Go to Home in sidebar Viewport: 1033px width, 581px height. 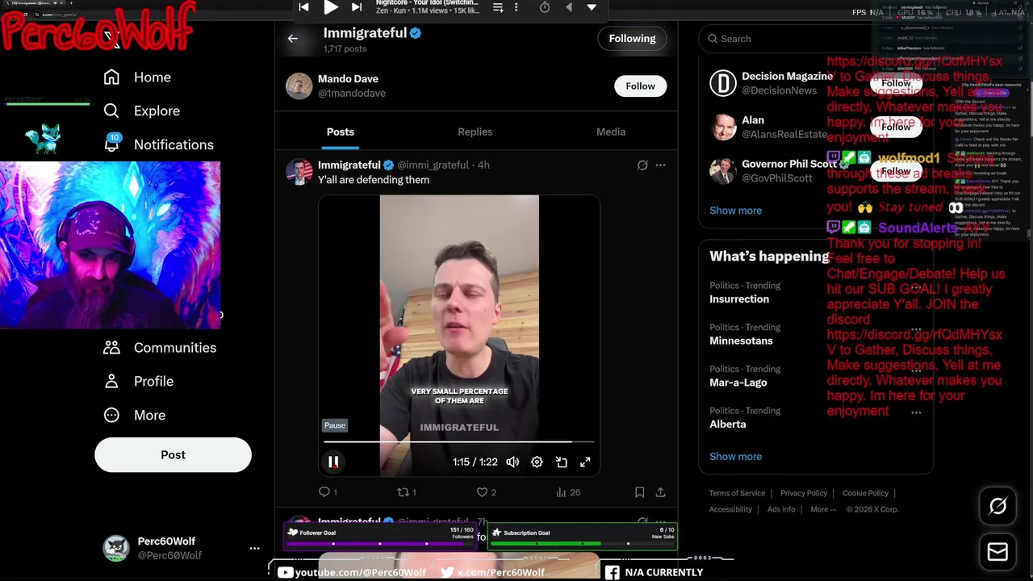tap(137, 77)
